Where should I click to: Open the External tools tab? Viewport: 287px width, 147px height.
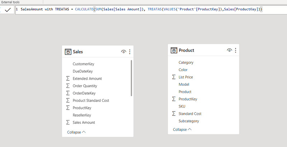10,2
